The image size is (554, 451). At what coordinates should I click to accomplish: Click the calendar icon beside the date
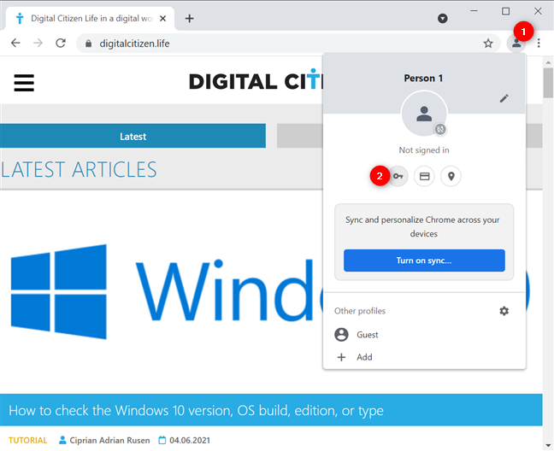tap(162, 440)
